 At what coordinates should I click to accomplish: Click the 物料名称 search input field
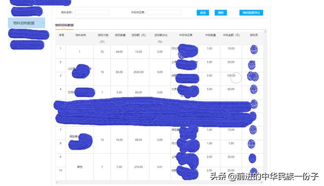(92, 12)
